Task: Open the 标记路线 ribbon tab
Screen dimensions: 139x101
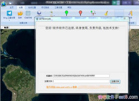Action: point(45,7)
